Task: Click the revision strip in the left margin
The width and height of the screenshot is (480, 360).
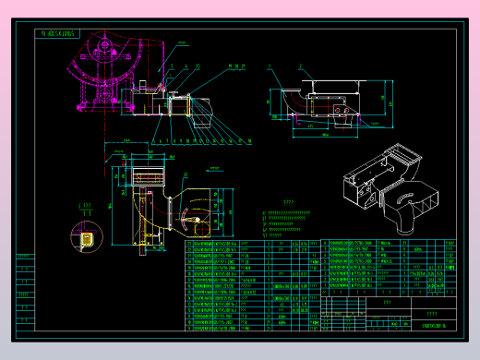Action: coord(25,293)
